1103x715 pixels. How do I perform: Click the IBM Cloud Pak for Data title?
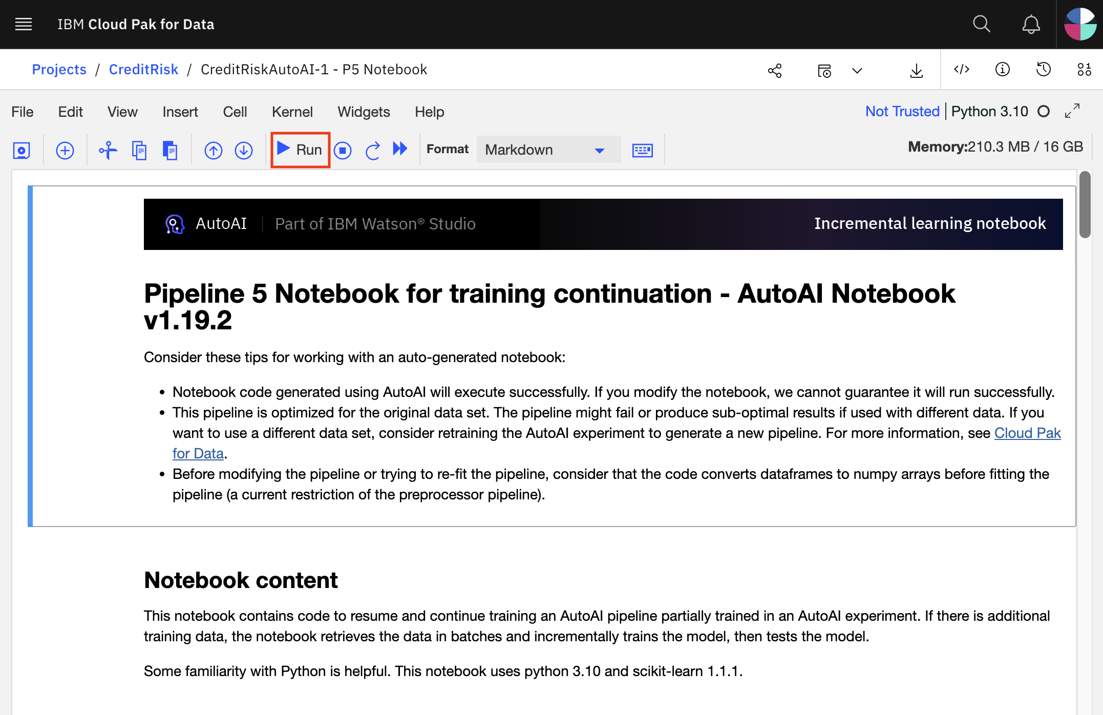click(x=136, y=24)
